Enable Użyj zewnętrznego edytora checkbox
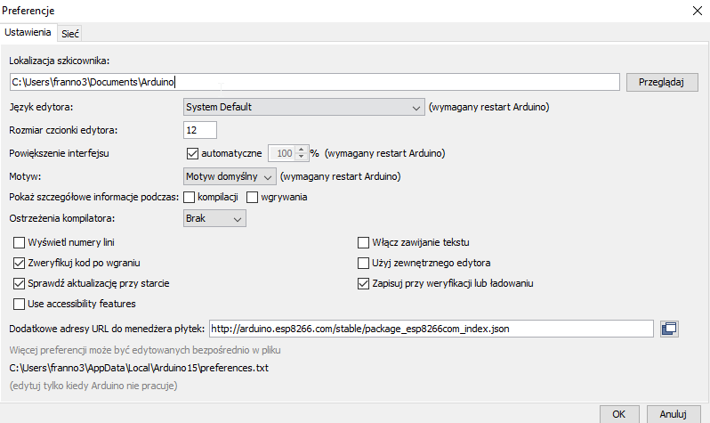This screenshot has width=710, height=423. (363, 264)
